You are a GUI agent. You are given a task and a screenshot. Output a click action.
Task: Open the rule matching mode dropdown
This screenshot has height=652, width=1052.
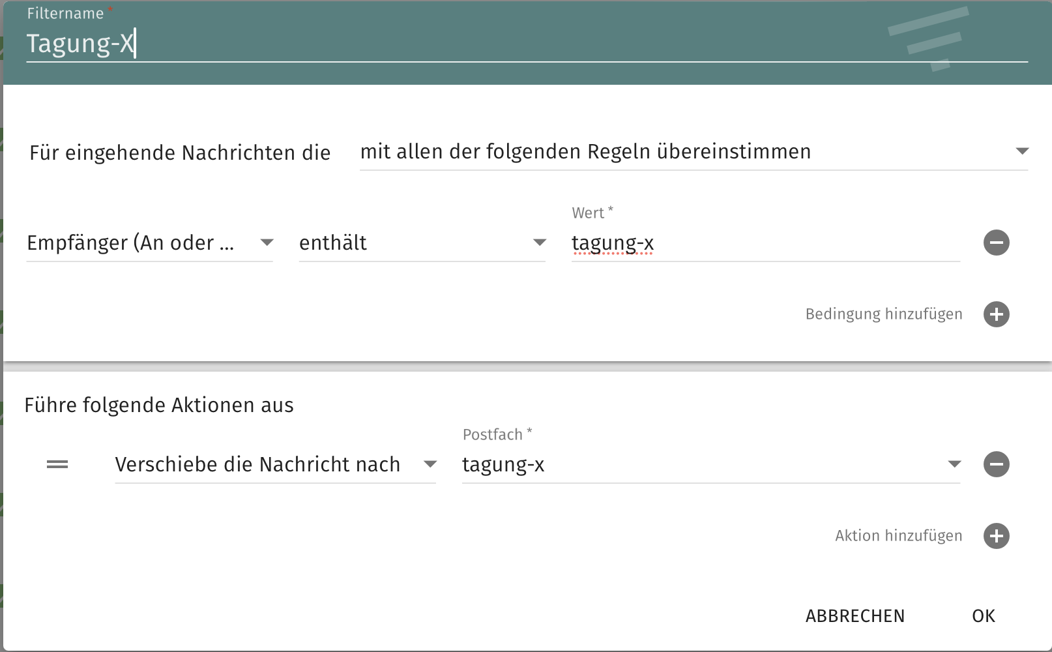click(694, 152)
